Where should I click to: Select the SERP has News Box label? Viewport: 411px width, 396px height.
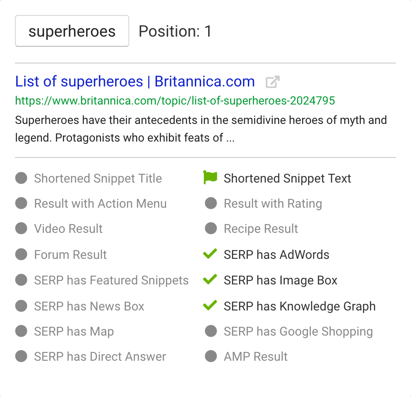(x=89, y=306)
